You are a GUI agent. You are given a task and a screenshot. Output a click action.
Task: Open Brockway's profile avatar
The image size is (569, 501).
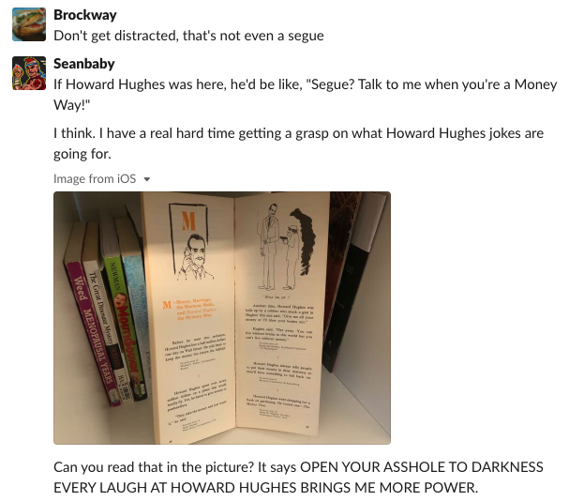(29, 24)
